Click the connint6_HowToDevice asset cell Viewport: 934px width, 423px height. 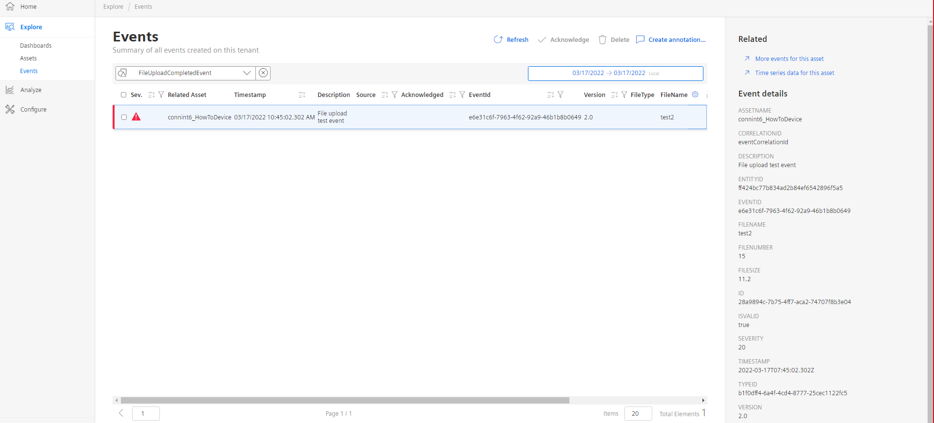click(199, 117)
